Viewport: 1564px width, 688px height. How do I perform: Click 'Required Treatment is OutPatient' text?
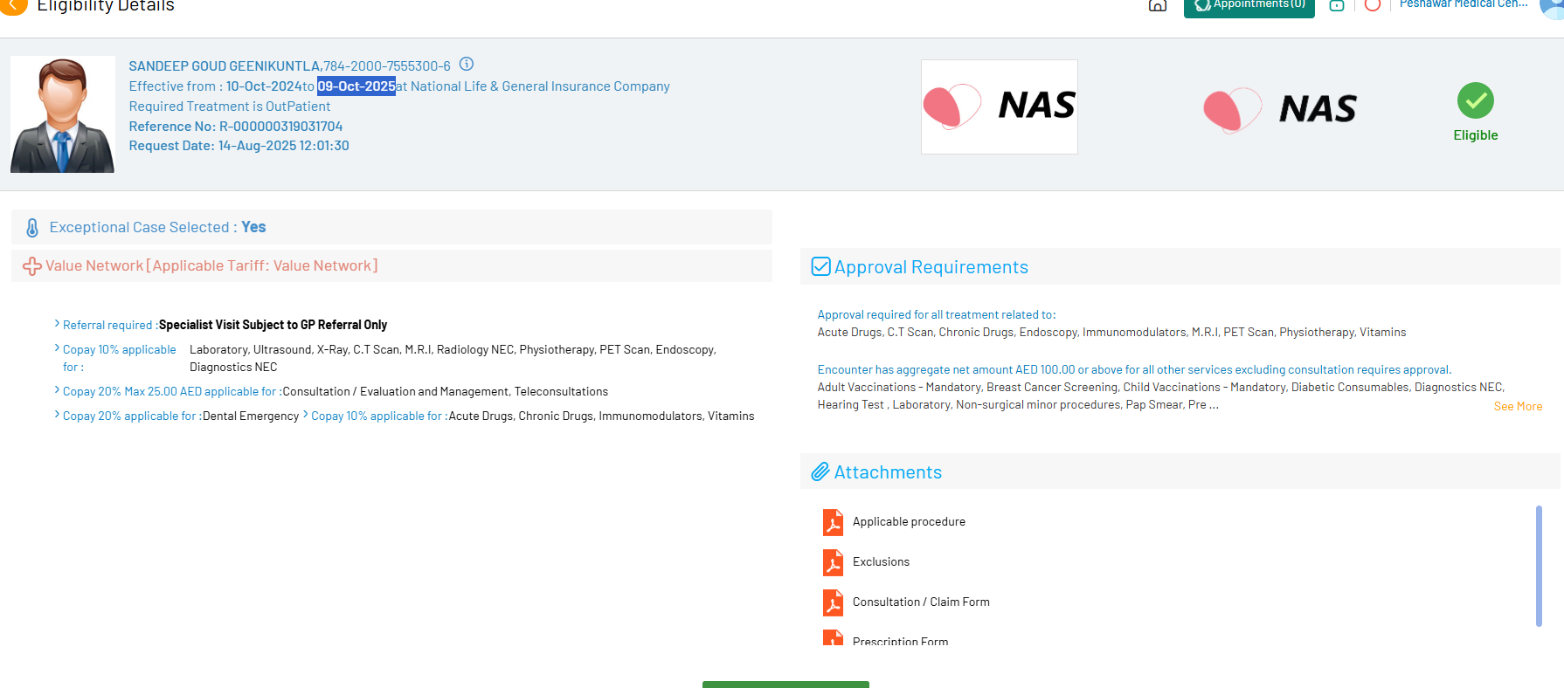coord(230,107)
